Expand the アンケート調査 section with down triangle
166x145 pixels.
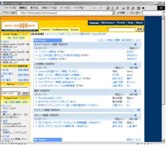138,110
